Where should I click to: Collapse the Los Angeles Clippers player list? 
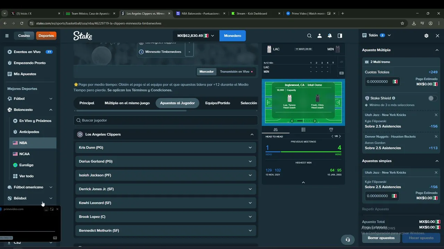[252, 135]
